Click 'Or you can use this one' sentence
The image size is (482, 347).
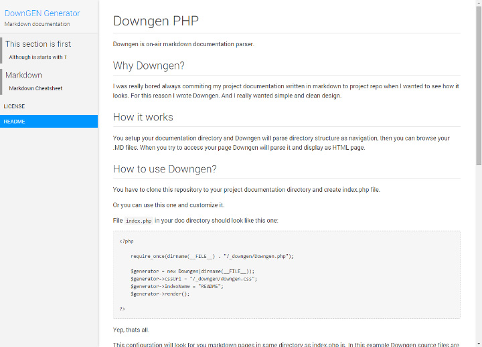coord(169,205)
